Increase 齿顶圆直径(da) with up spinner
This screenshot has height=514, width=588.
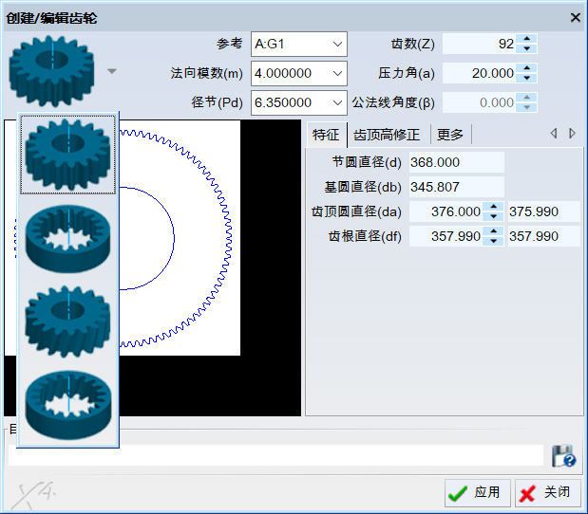coord(494,207)
